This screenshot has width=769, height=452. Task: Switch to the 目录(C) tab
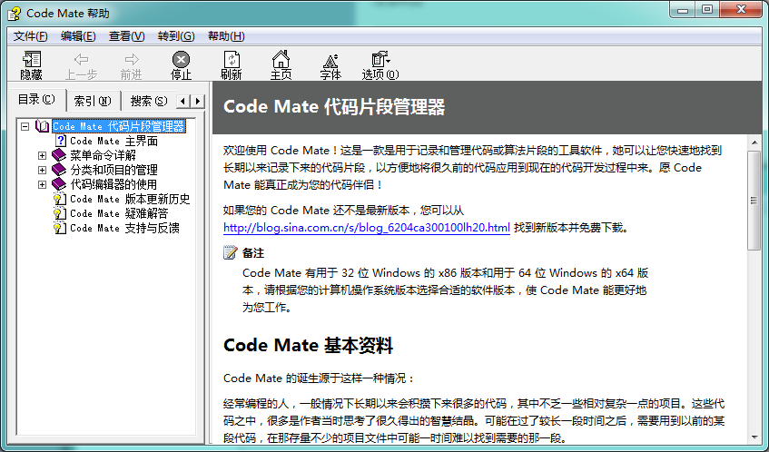[37, 100]
